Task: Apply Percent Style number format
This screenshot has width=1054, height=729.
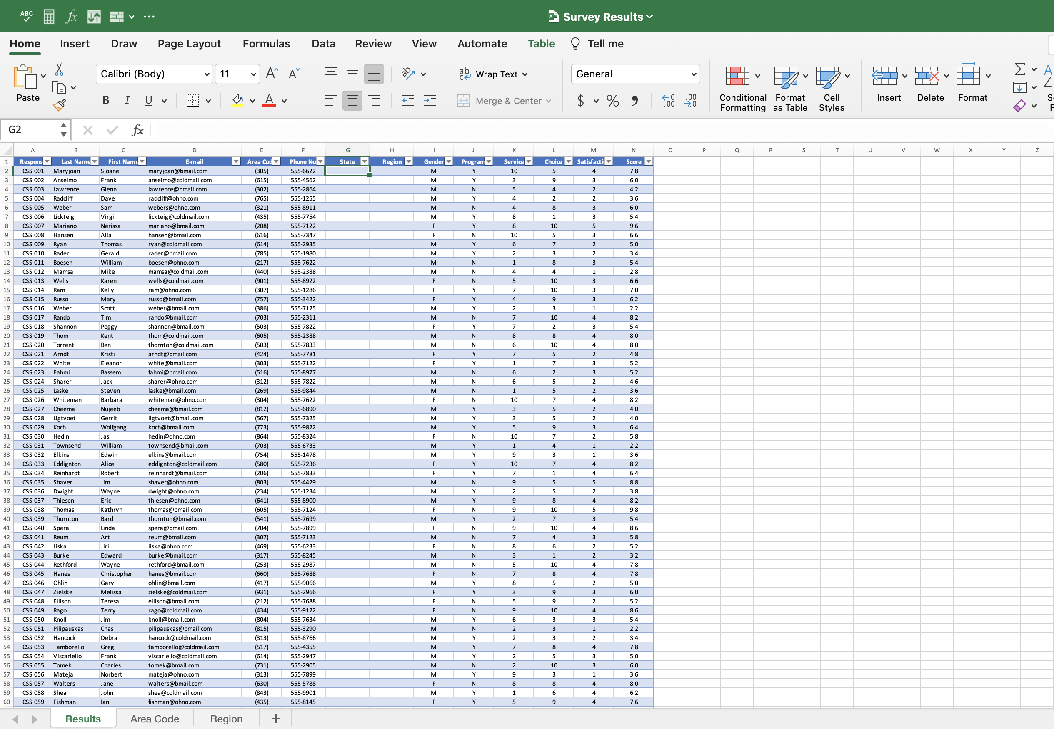Action: coord(612,101)
